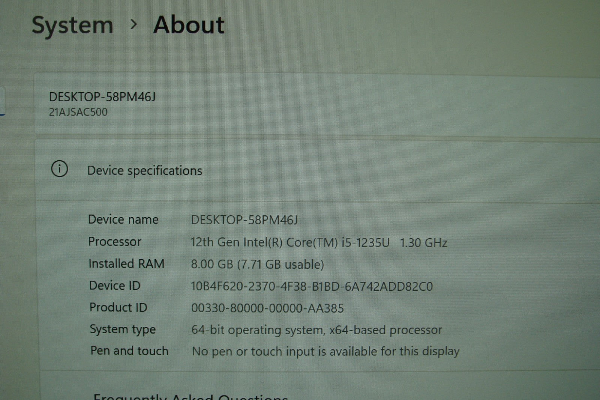The image size is (600, 400).
Task: Click the Device ID label
Action: 114,286
